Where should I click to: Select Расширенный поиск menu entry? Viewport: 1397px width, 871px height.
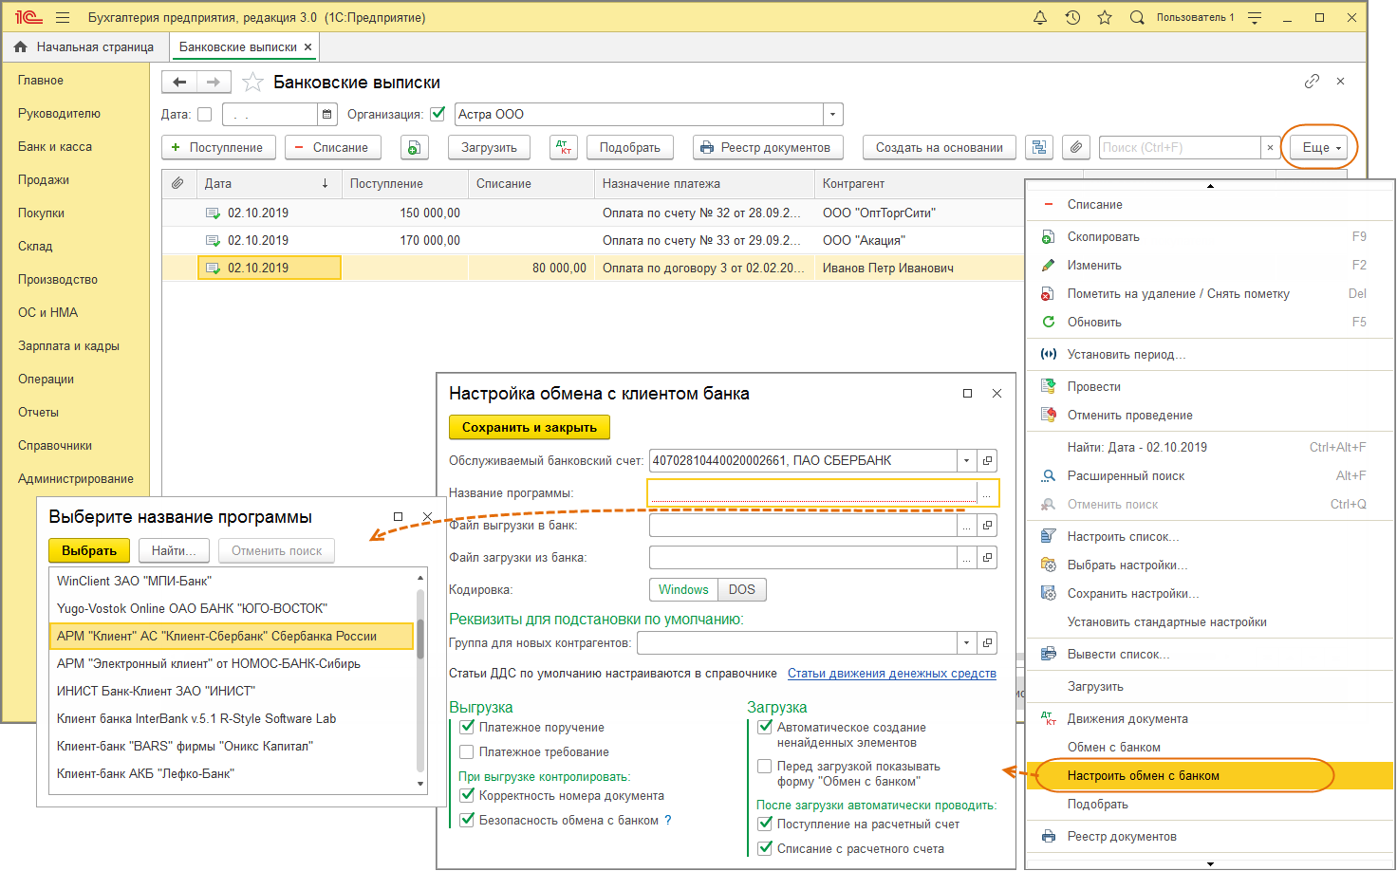[1210, 475]
